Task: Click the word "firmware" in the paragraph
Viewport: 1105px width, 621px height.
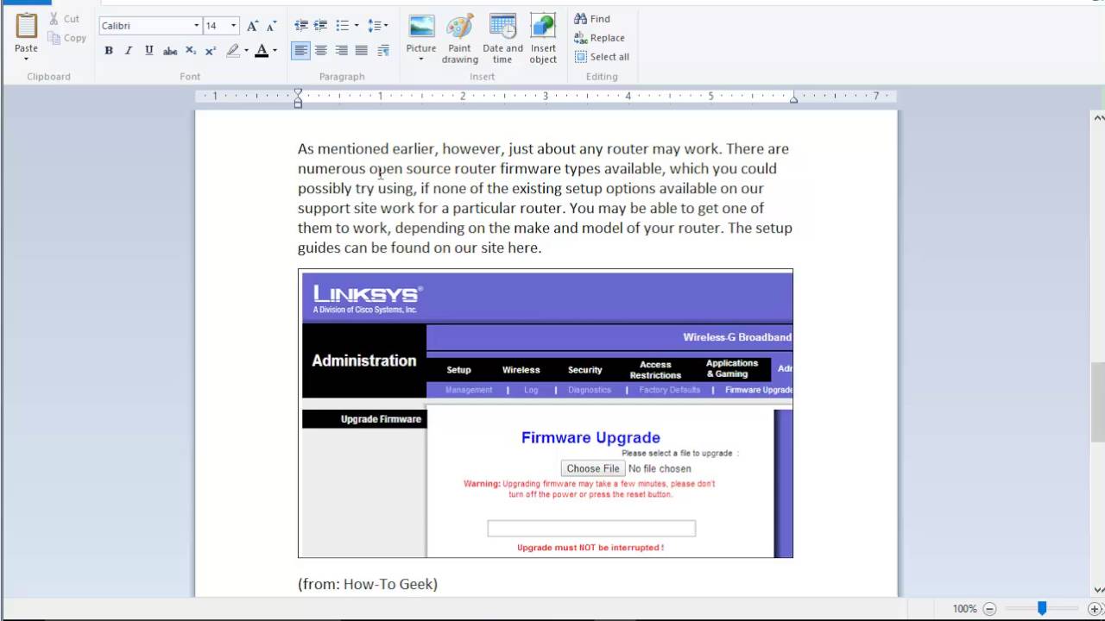Action: [530, 168]
